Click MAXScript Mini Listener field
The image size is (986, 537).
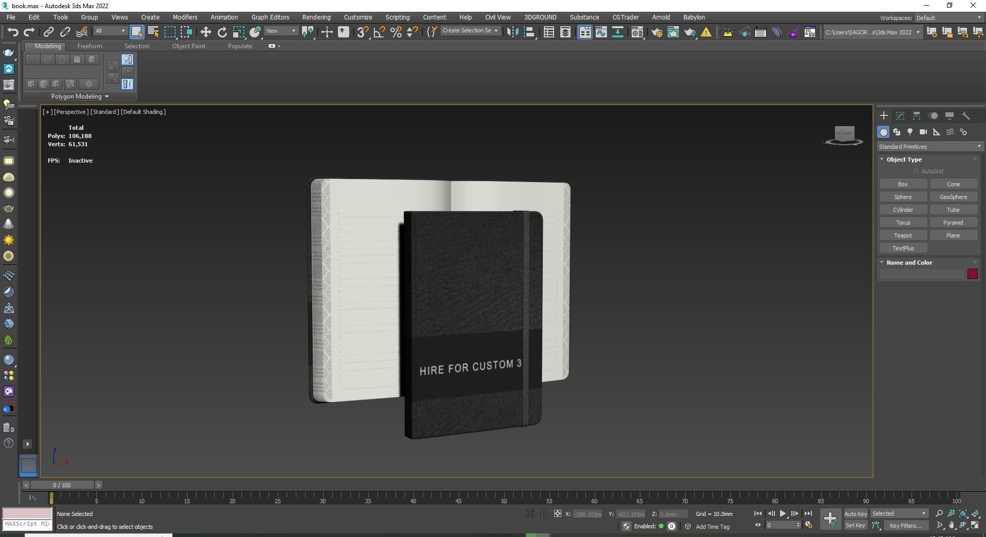coord(27,524)
